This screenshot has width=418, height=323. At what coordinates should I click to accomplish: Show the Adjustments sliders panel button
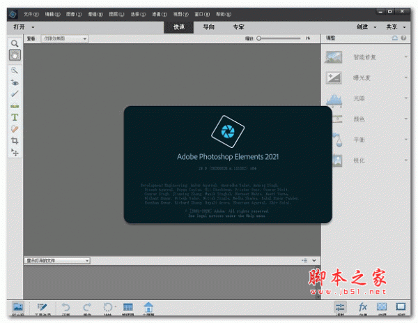[x=340, y=308]
